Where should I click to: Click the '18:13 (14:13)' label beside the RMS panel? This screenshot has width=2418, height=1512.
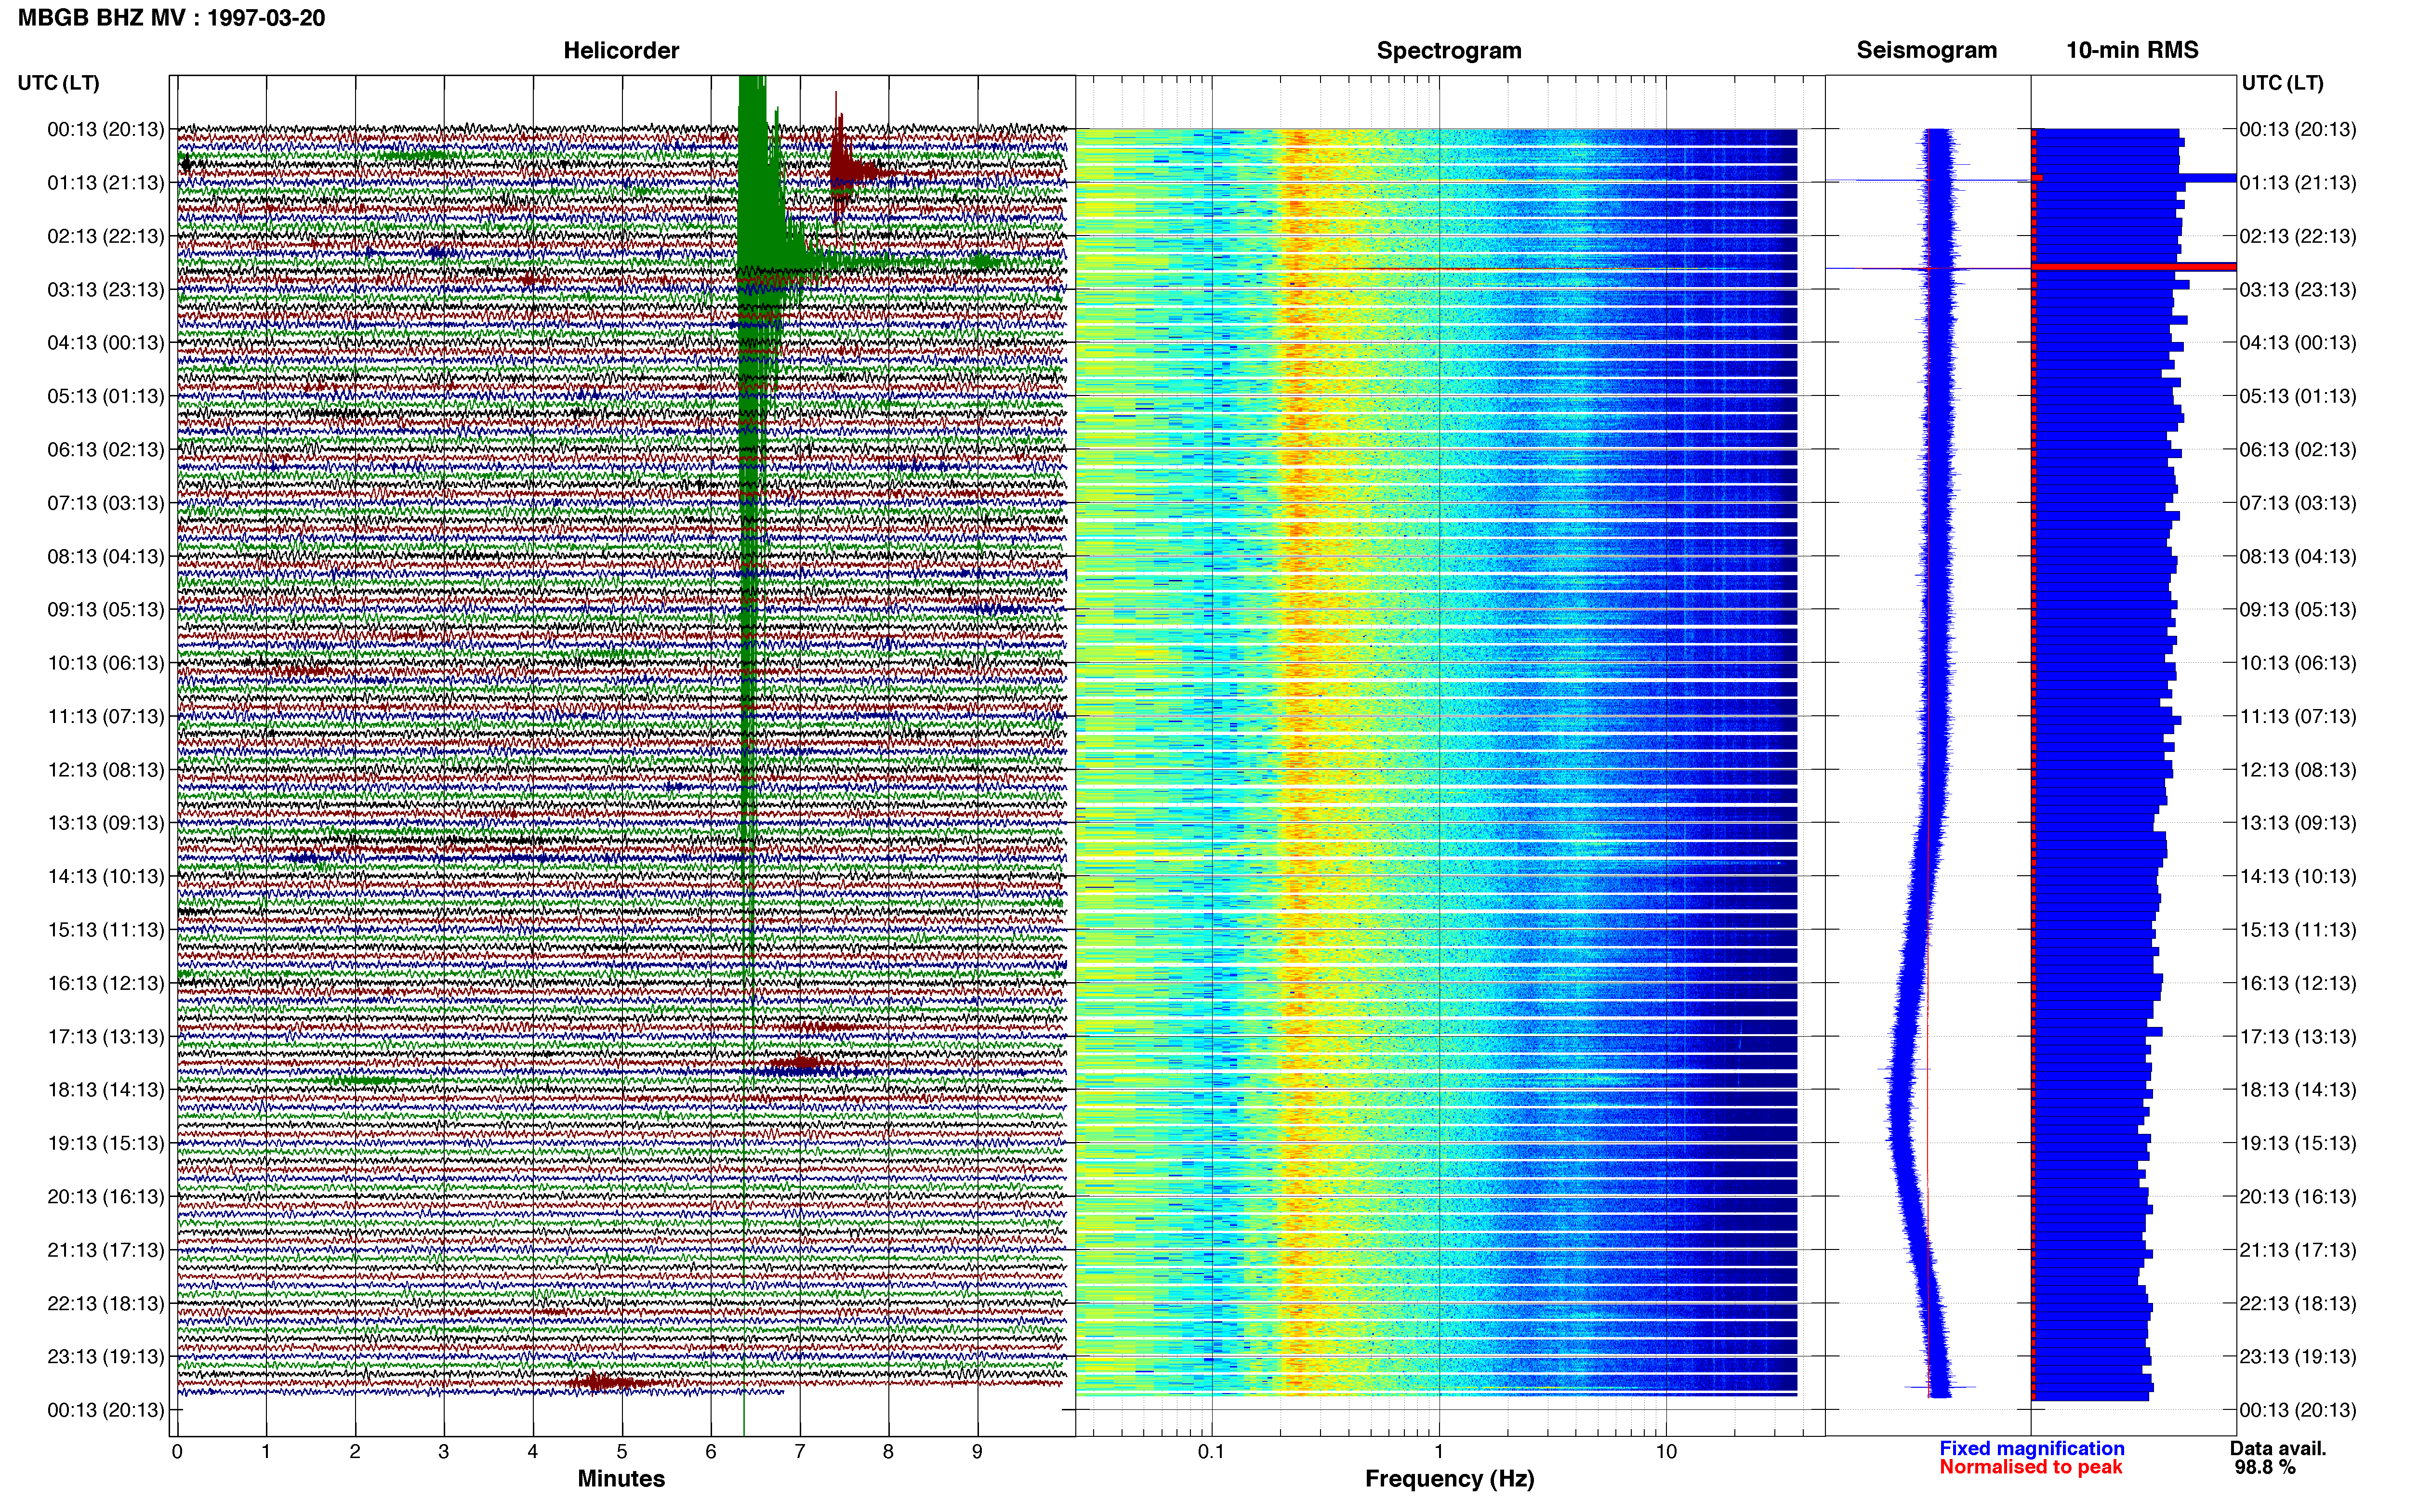[2298, 1090]
